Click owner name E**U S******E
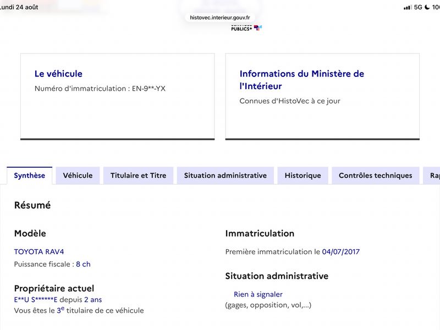 tap(36, 300)
